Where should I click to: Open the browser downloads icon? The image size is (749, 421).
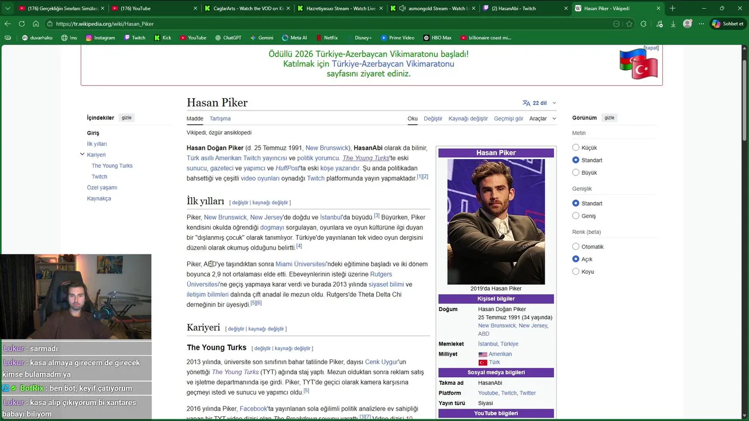click(x=673, y=24)
